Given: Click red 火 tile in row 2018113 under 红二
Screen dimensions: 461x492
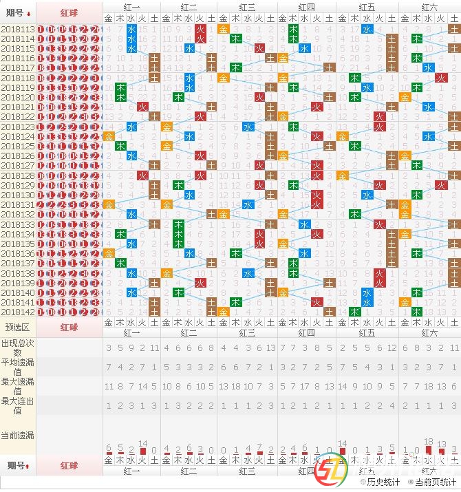Looking at the screenshot, I should point(200,29).
